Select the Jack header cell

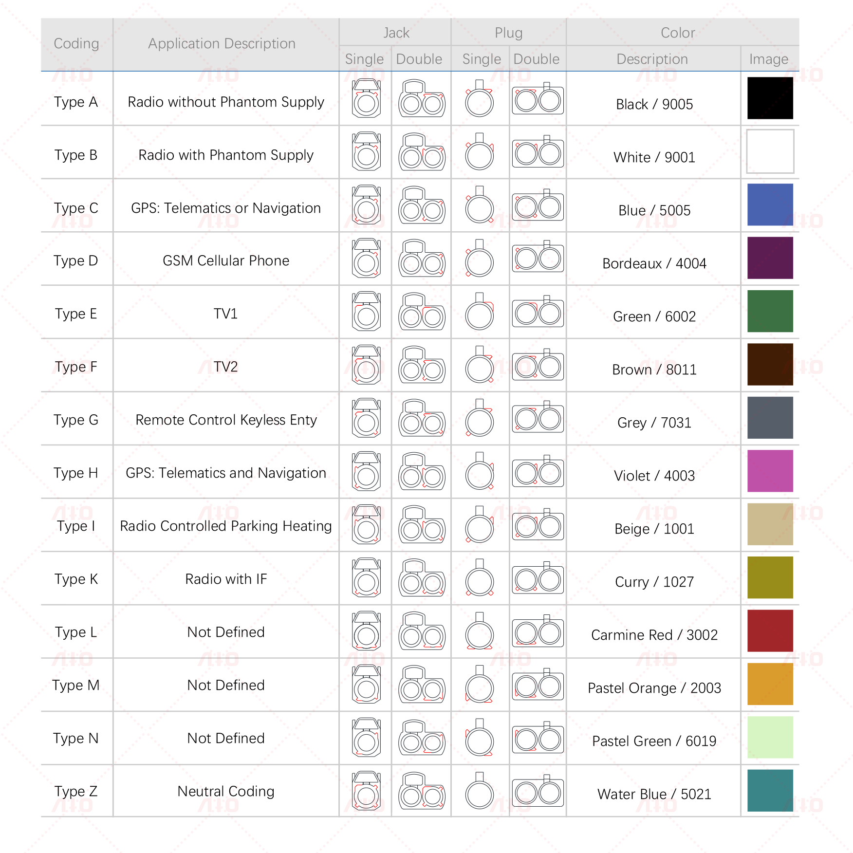pos(396,33)
